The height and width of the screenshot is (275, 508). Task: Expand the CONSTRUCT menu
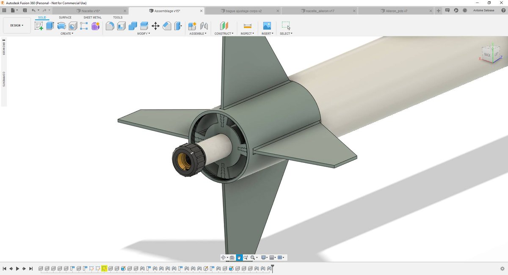pyautogui.click(x=224, y=33)
